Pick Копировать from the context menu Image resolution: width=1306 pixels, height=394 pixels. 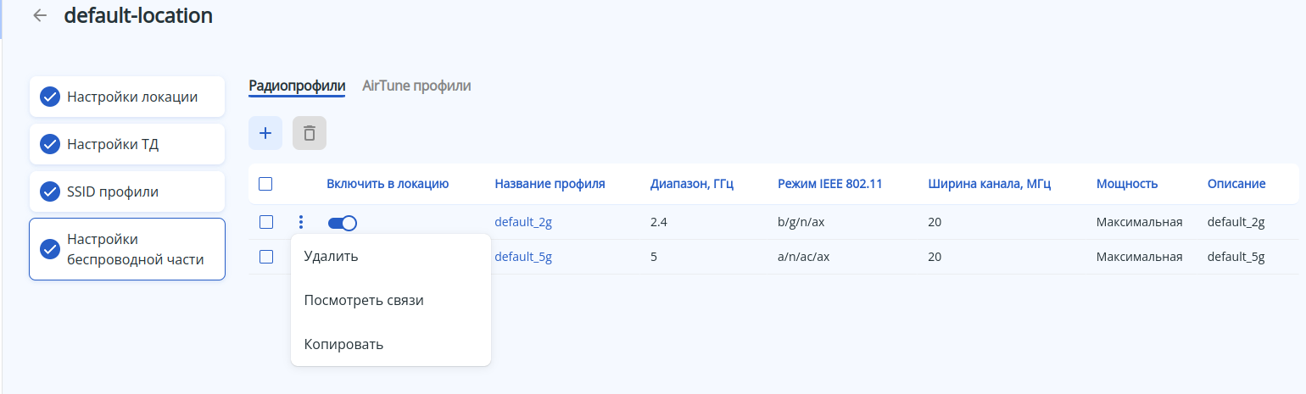[x=343, y=344]
